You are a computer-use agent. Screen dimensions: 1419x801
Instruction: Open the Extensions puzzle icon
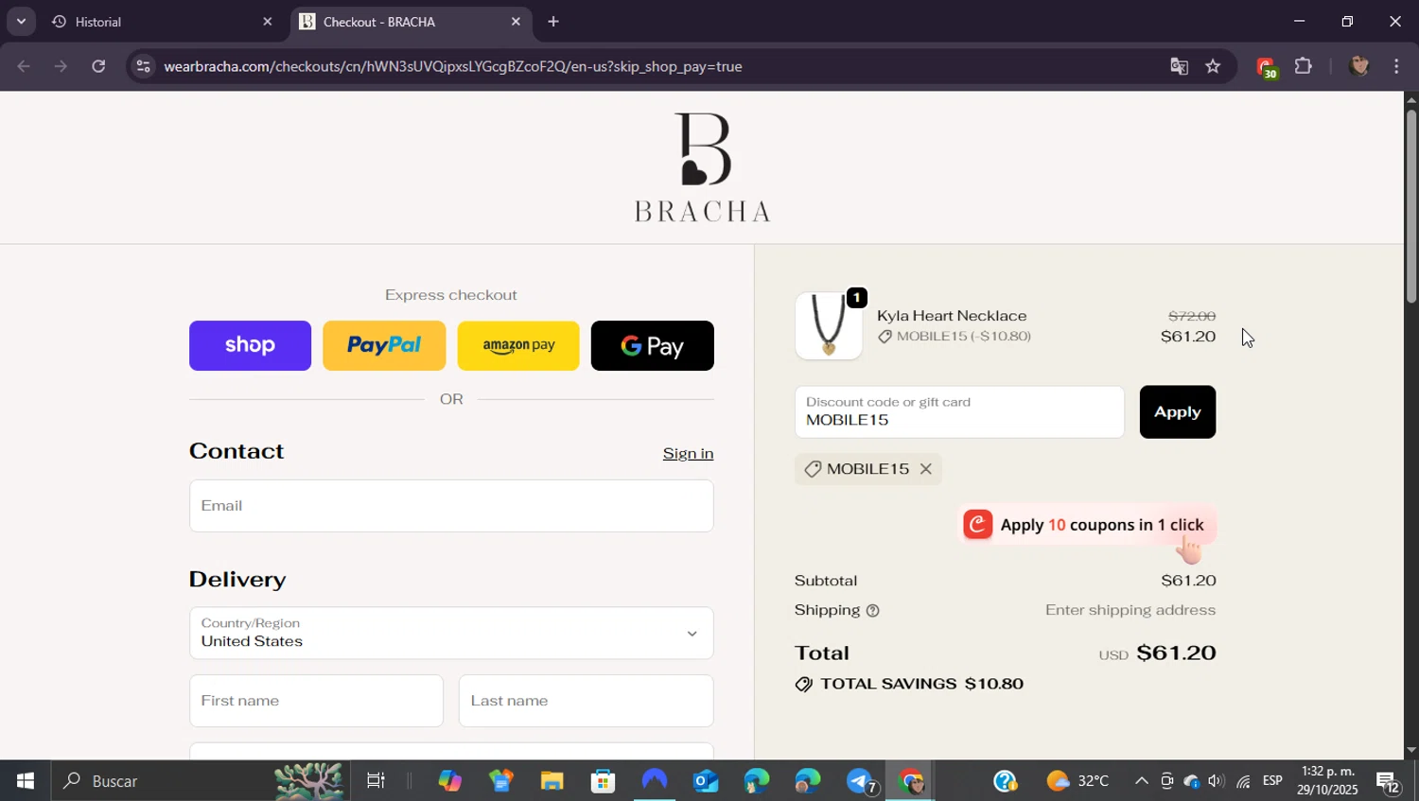click(x=1304, y=66)
